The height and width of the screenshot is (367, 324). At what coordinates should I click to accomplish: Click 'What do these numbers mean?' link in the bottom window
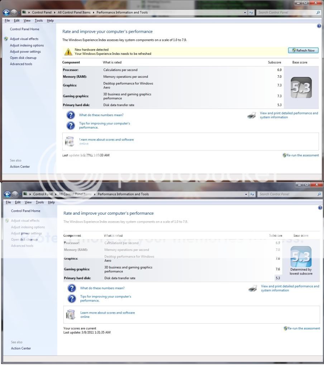tap(102, 288)
